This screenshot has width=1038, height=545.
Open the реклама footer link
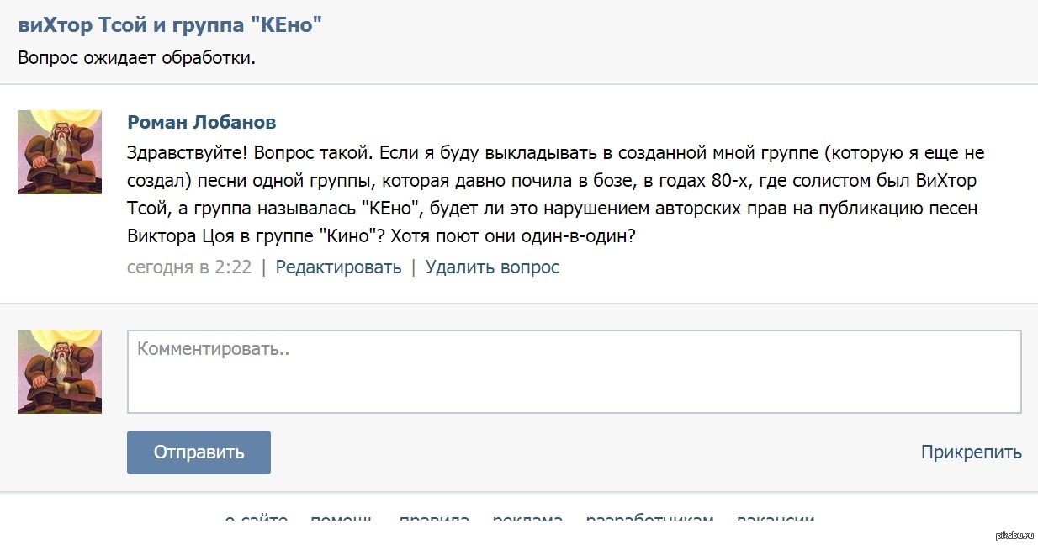tap(527, 519)
